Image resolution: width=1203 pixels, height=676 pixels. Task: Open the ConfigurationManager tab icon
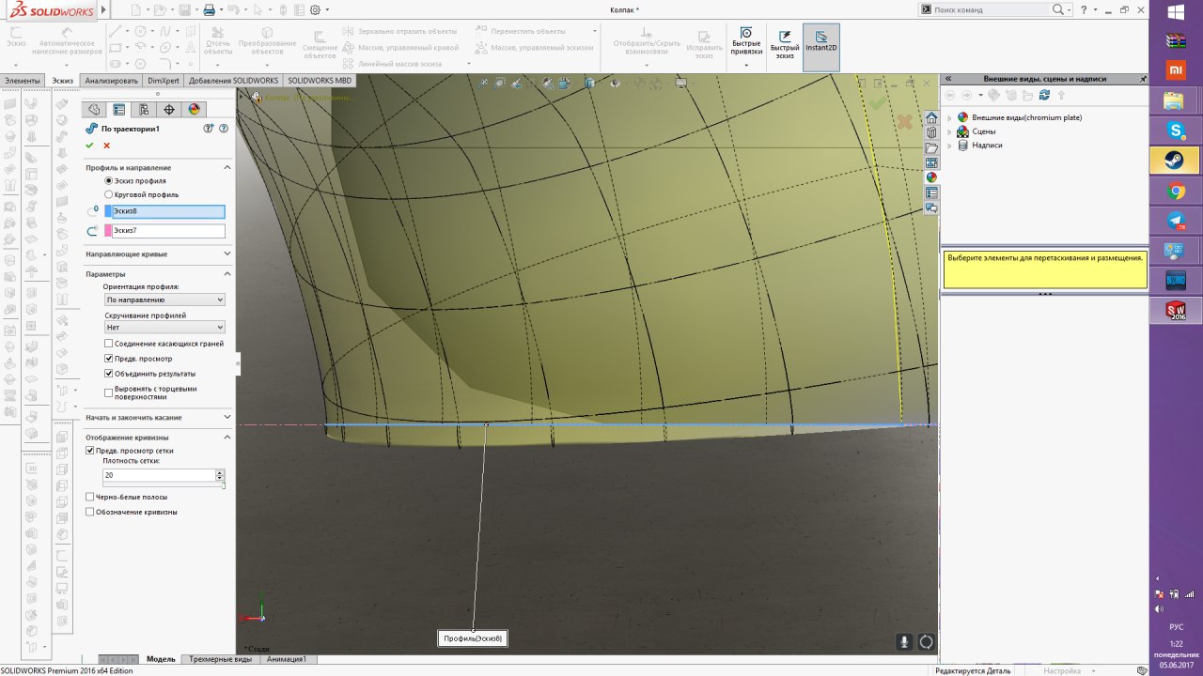(x=144, y=109)
